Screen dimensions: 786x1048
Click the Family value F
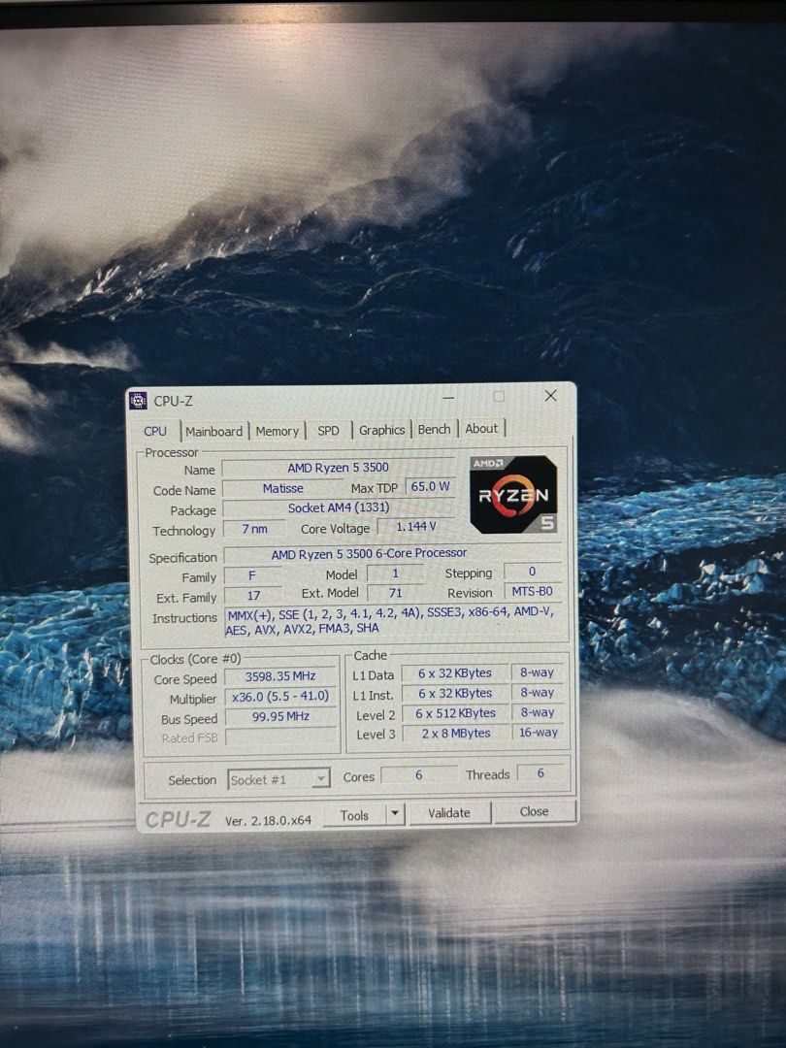click(x=252, y=575)
